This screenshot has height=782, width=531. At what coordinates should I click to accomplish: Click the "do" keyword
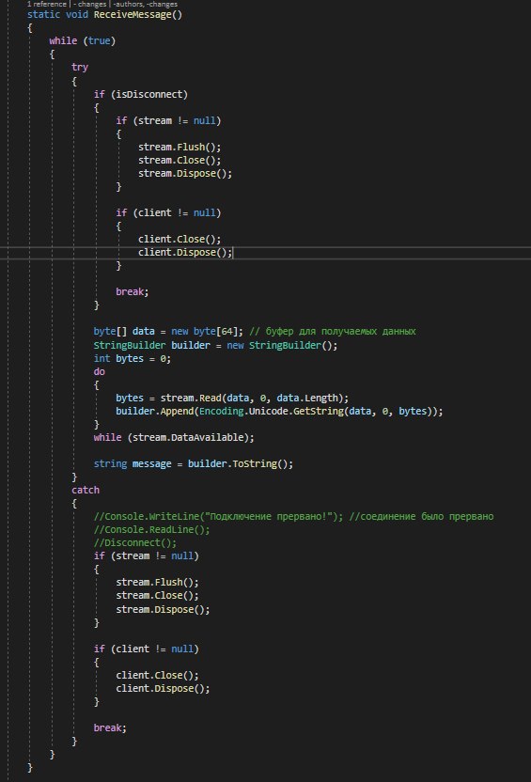tap(100, 371)
